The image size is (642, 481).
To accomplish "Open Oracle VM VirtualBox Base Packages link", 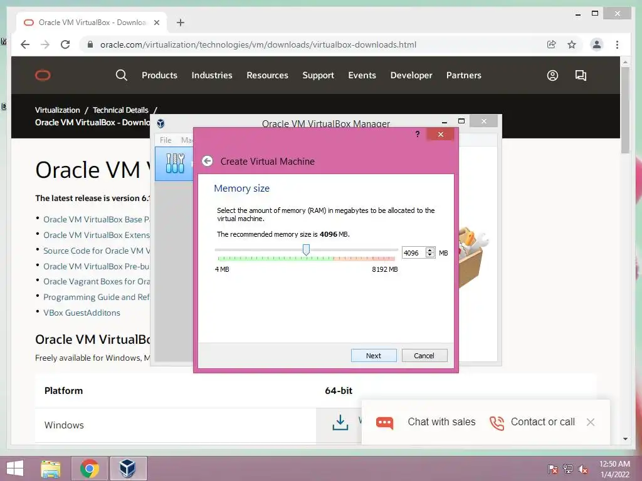I will coord(96,219).
